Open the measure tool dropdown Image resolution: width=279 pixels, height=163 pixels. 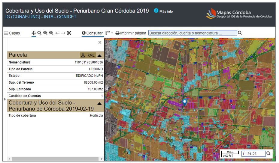point(112,33)
